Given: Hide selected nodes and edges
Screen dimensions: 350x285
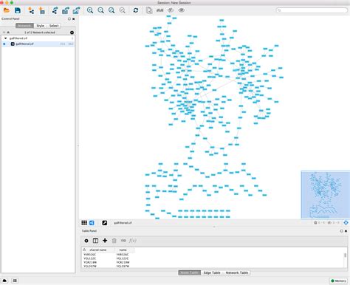Looking at the screenshot, I should click(x=171, y=10).
